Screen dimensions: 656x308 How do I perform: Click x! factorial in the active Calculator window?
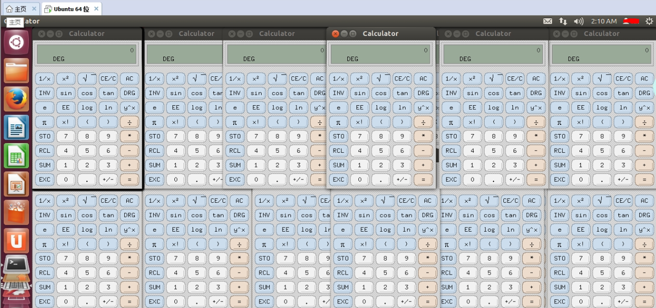tap(359, 122)
